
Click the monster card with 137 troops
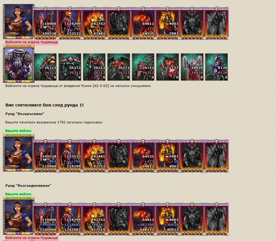[x=167, y=67]
